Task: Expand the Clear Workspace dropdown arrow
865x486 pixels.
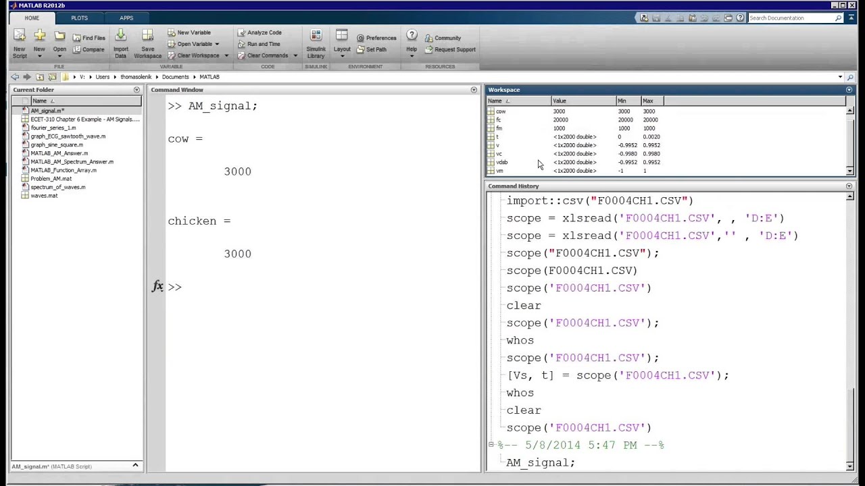Action: click(226, 55)
